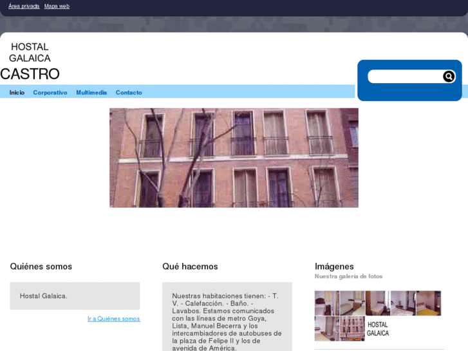Open the Multimedia menu item

click(91, 93)
